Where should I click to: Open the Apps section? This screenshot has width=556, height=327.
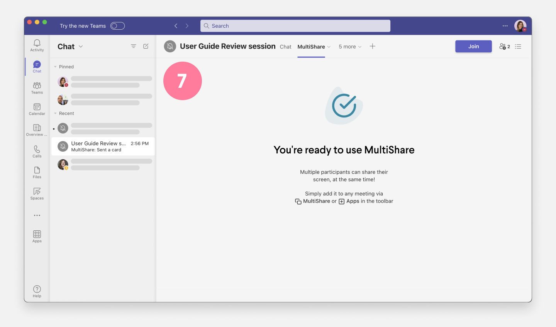(37, 235)
